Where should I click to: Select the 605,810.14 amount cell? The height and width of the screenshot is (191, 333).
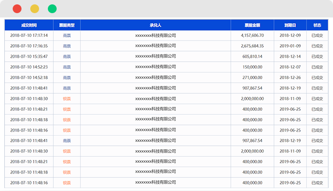coord(252,57)
